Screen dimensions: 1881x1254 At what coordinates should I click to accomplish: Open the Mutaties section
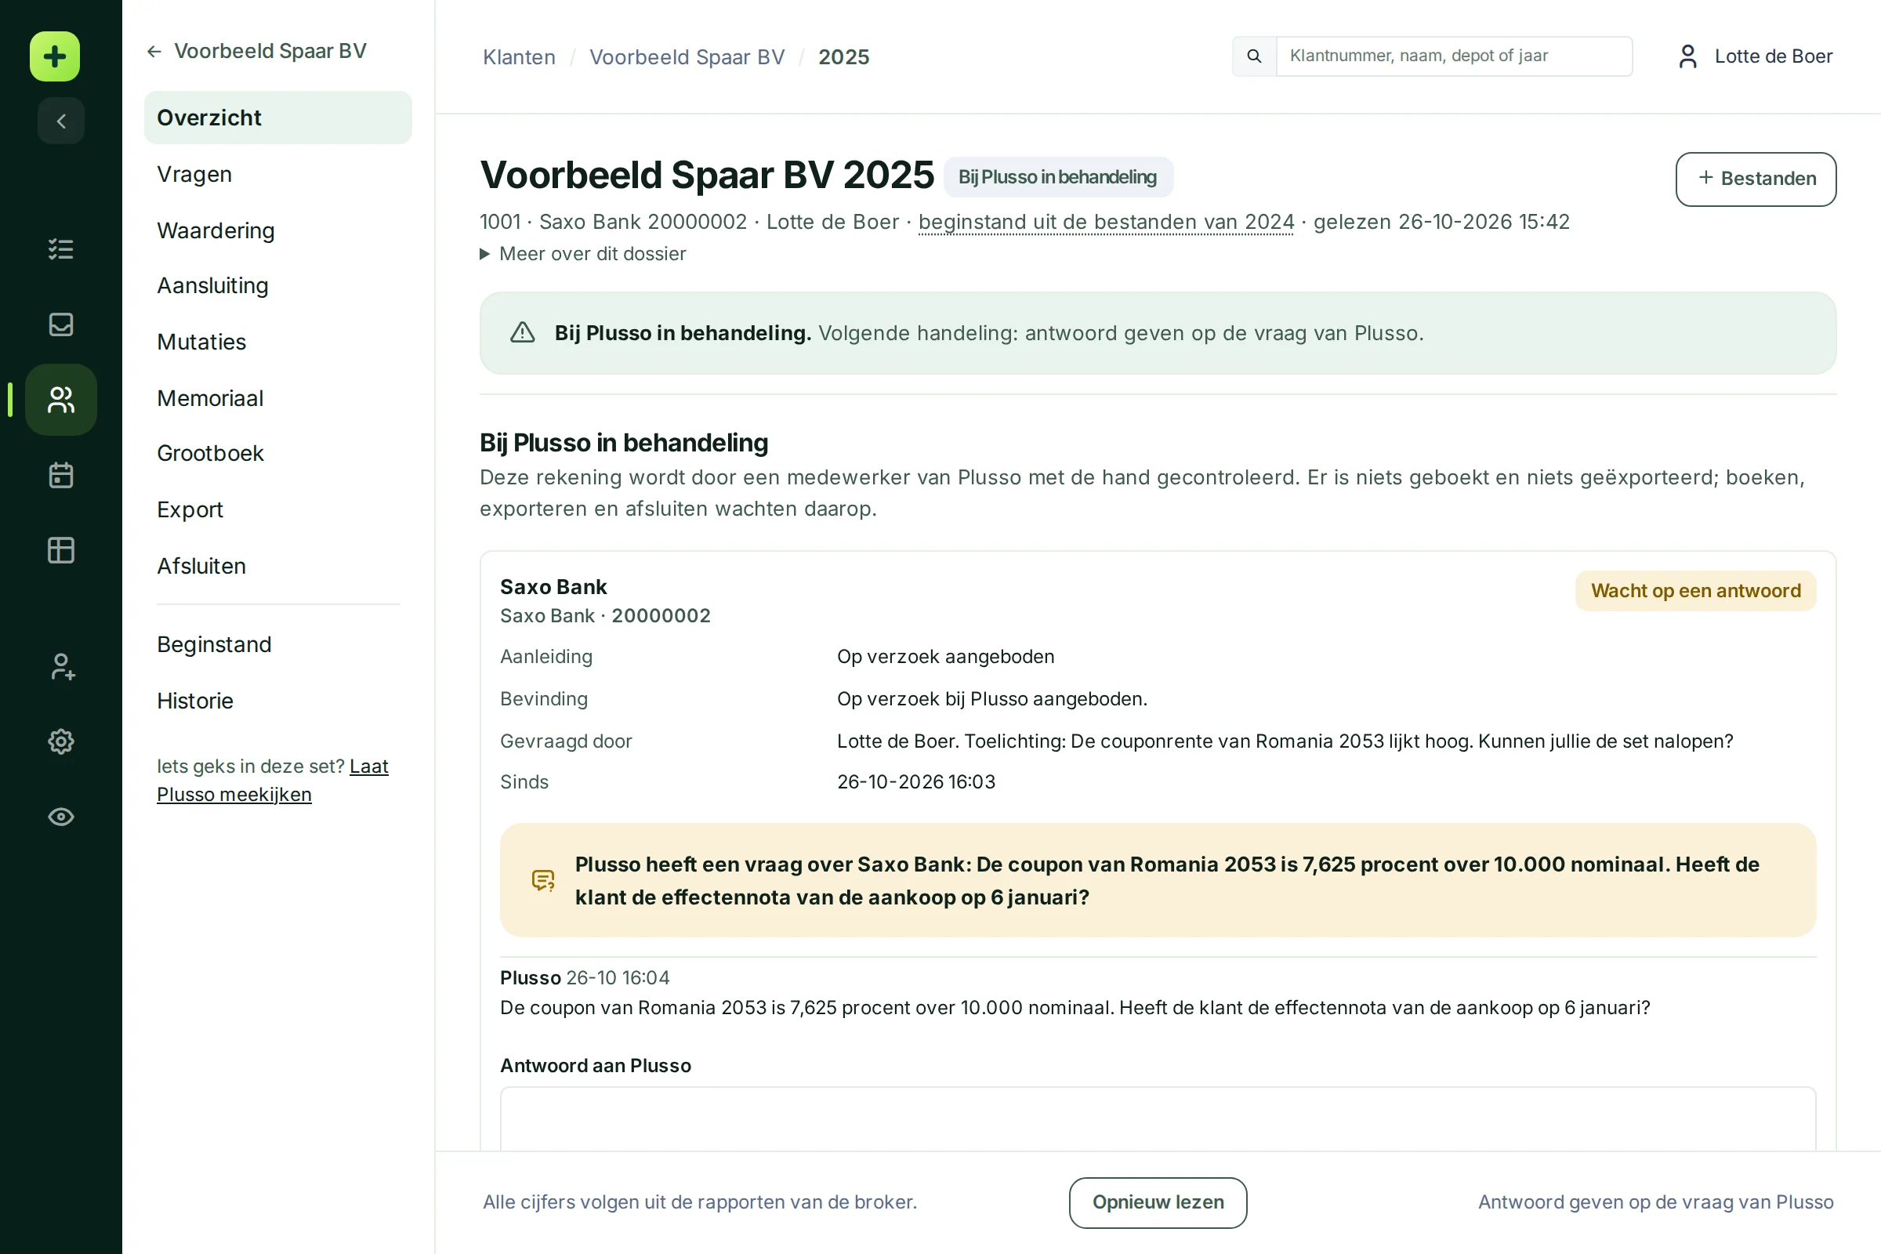(x=278, y=342)
